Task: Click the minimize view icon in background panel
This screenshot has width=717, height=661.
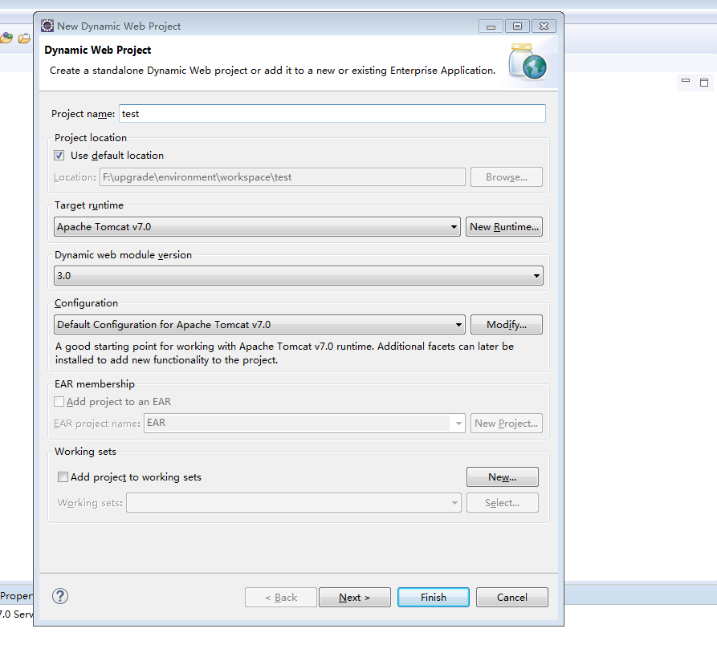Action: point(686,81)
